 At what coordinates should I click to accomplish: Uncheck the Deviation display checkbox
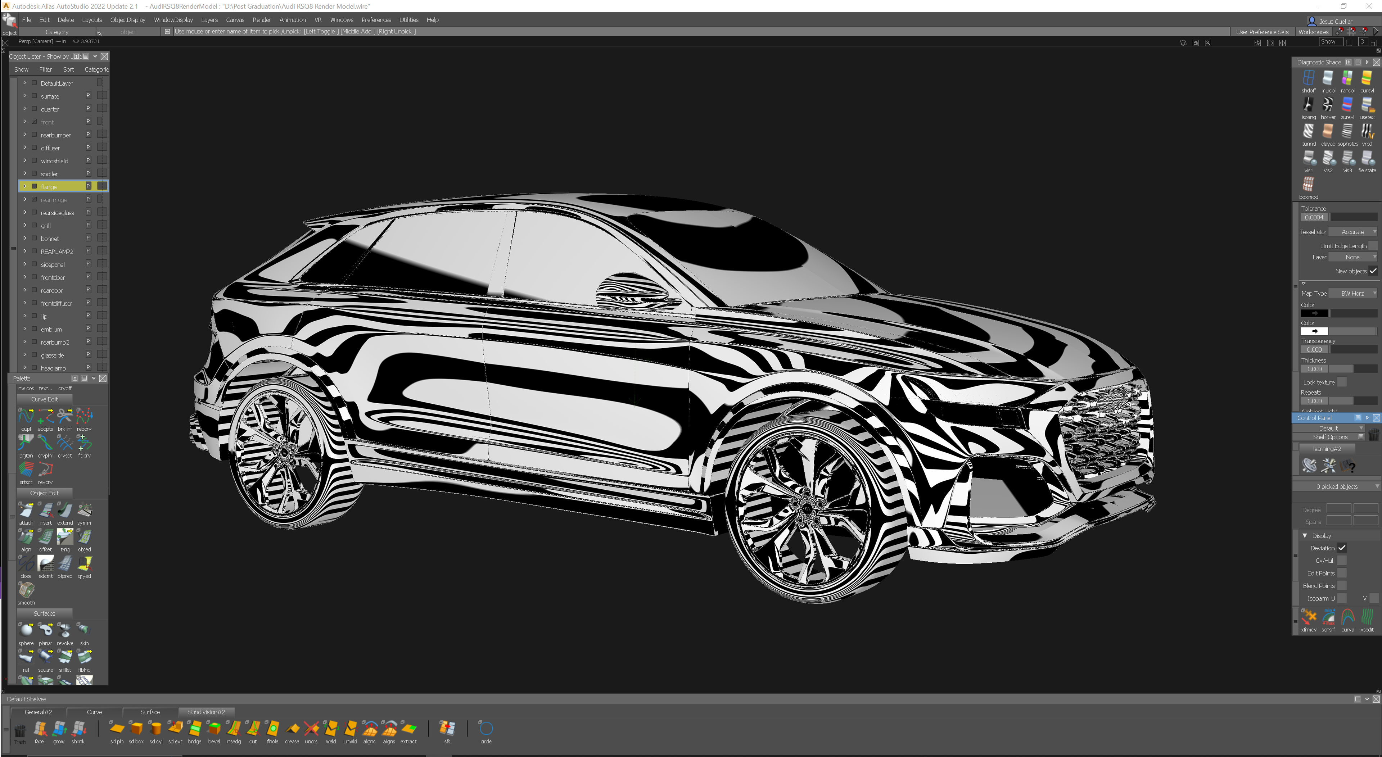[x=1342, y=548]
